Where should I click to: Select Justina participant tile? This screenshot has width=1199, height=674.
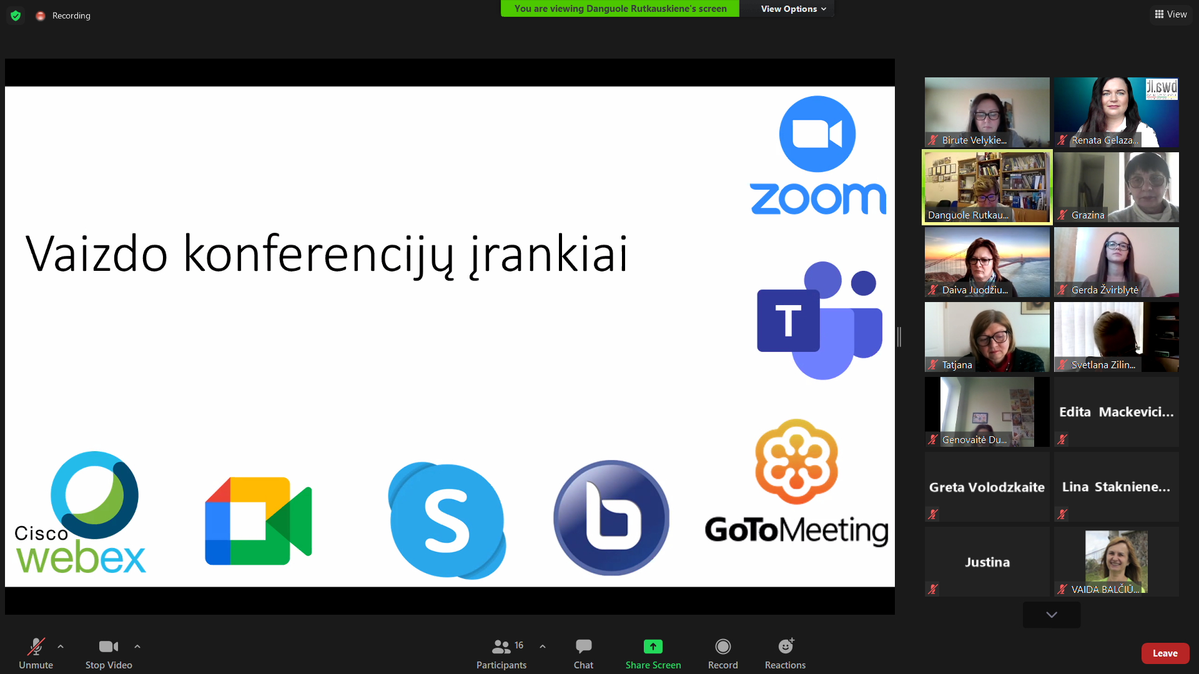point(987,562)
